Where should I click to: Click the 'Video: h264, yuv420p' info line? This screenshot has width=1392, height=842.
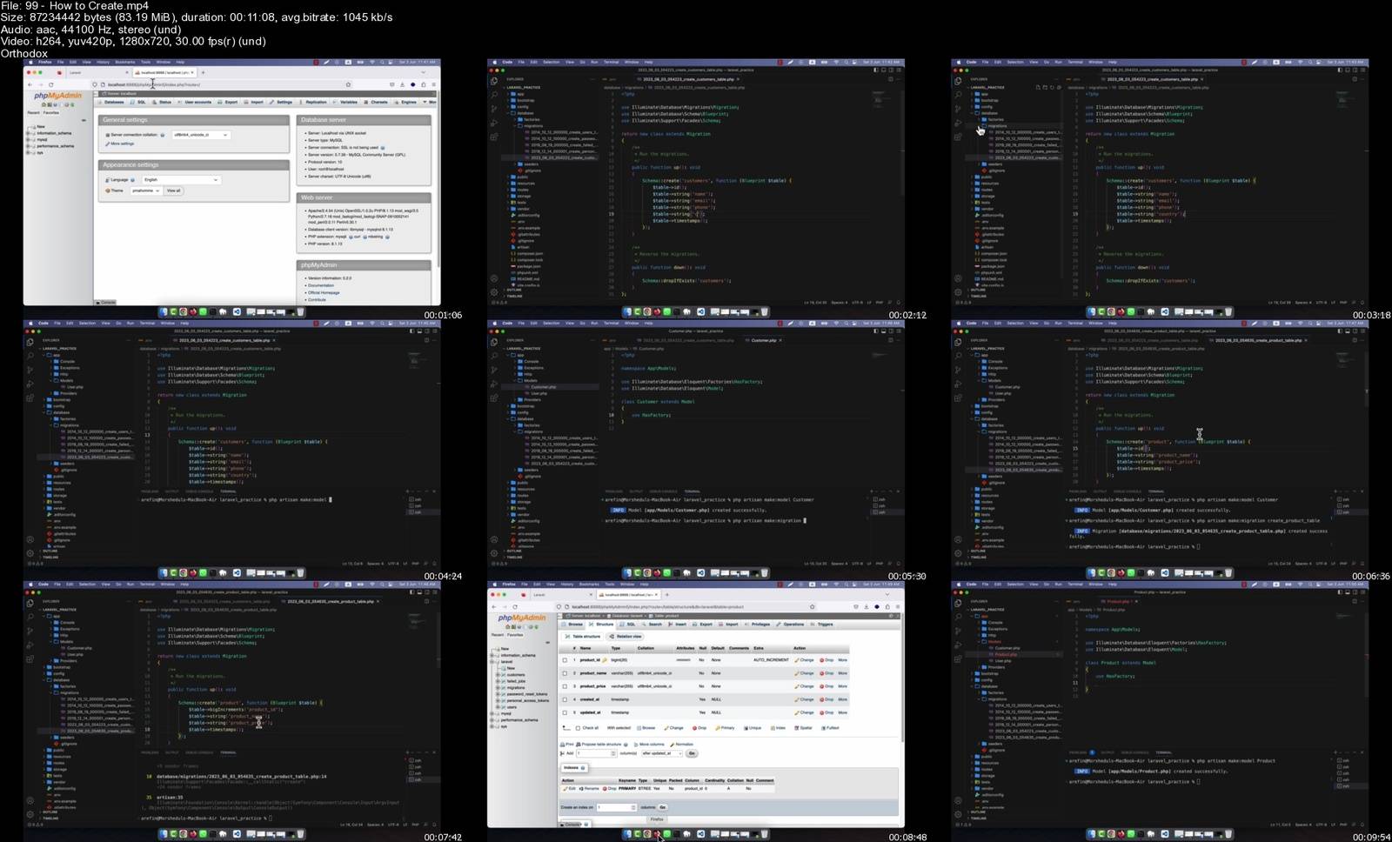tap(133, 41)
